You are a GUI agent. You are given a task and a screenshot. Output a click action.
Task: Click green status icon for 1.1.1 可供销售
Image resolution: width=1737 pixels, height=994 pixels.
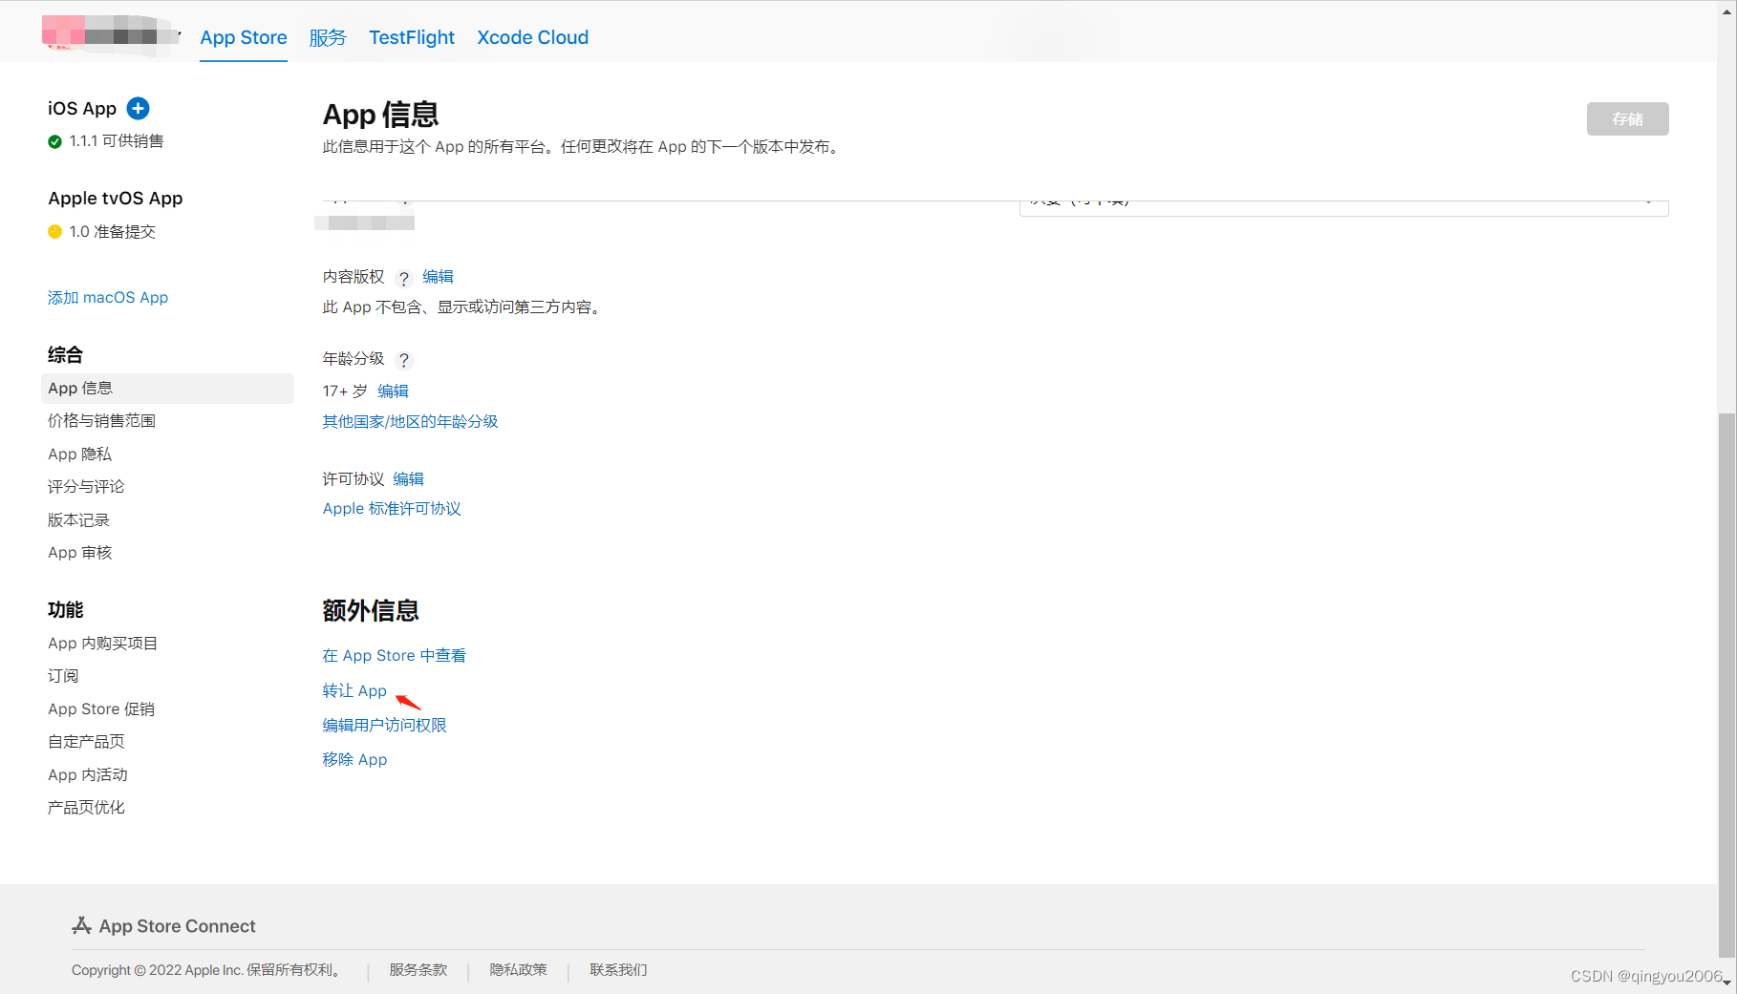55,141
